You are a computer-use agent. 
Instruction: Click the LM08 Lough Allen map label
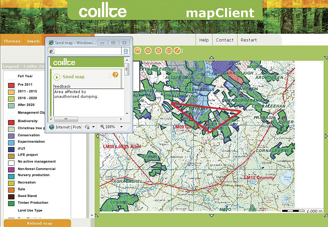[x=122, y=146]
